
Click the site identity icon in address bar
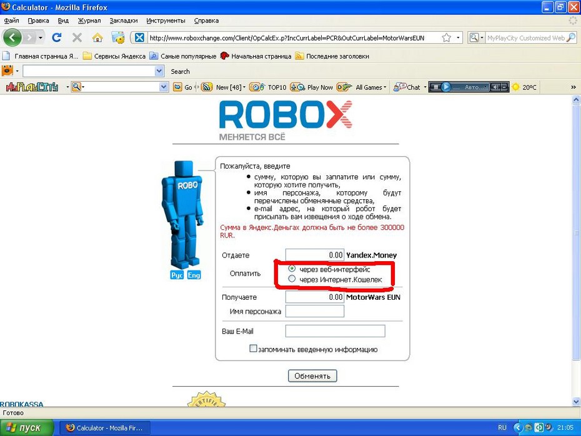(139, 37)
